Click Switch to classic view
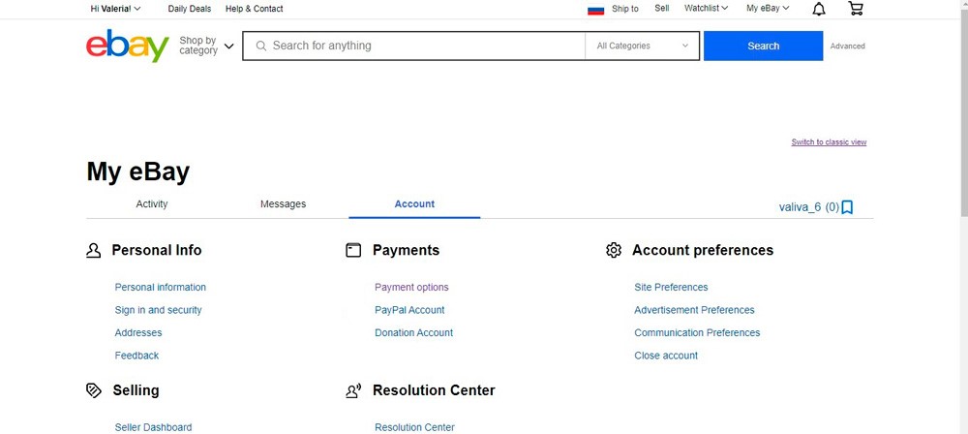This screenshot has width=968, height=434. pos(830,142)
